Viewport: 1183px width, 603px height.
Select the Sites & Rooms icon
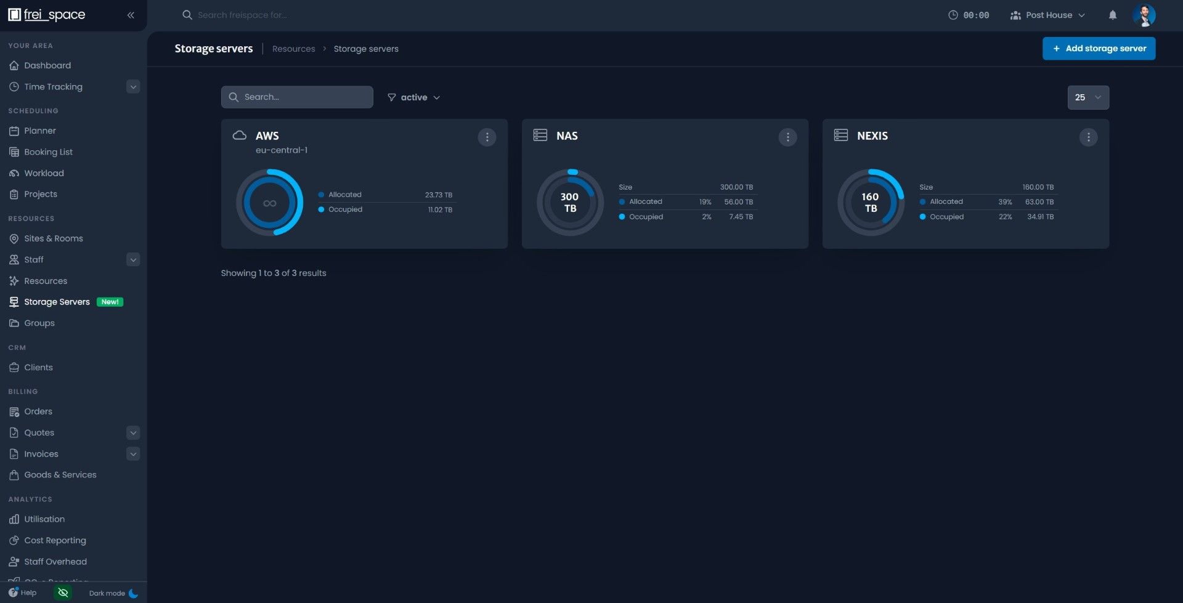[x=14, y=238]
